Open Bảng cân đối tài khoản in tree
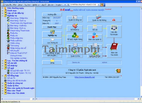This screenshot has height=103, width=142. (x=17, y=81)
